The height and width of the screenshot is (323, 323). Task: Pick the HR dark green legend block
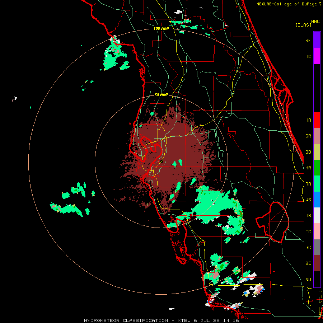(317, 168)
